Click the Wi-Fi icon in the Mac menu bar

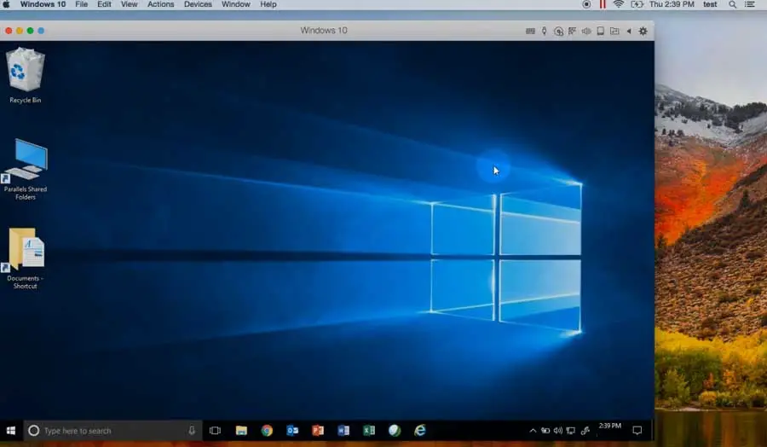pyautogui.click(x=619, y=4)
